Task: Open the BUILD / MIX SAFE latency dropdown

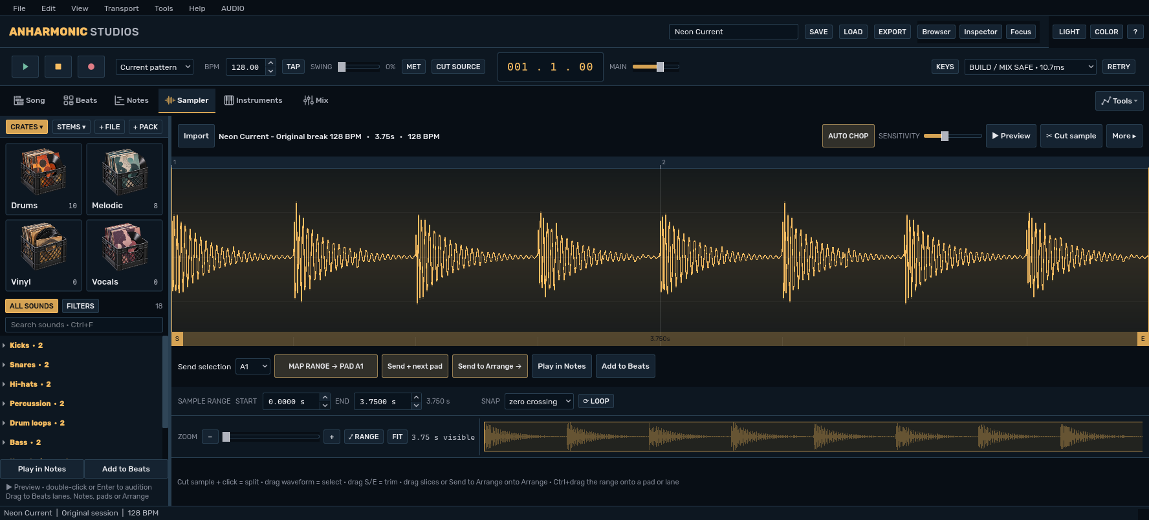Action: 1030,67
